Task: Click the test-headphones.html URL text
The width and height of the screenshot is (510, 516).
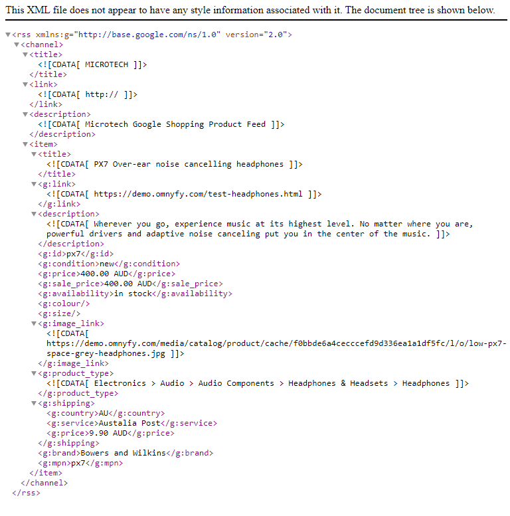Action: click(198, 194)
